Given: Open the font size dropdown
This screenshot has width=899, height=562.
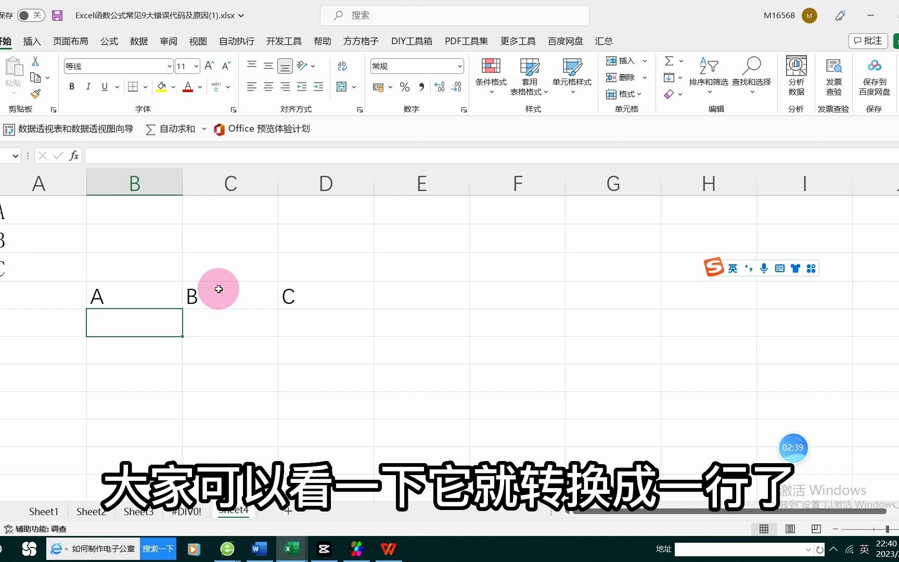Looking at the screenshot, I should (196, 66).
